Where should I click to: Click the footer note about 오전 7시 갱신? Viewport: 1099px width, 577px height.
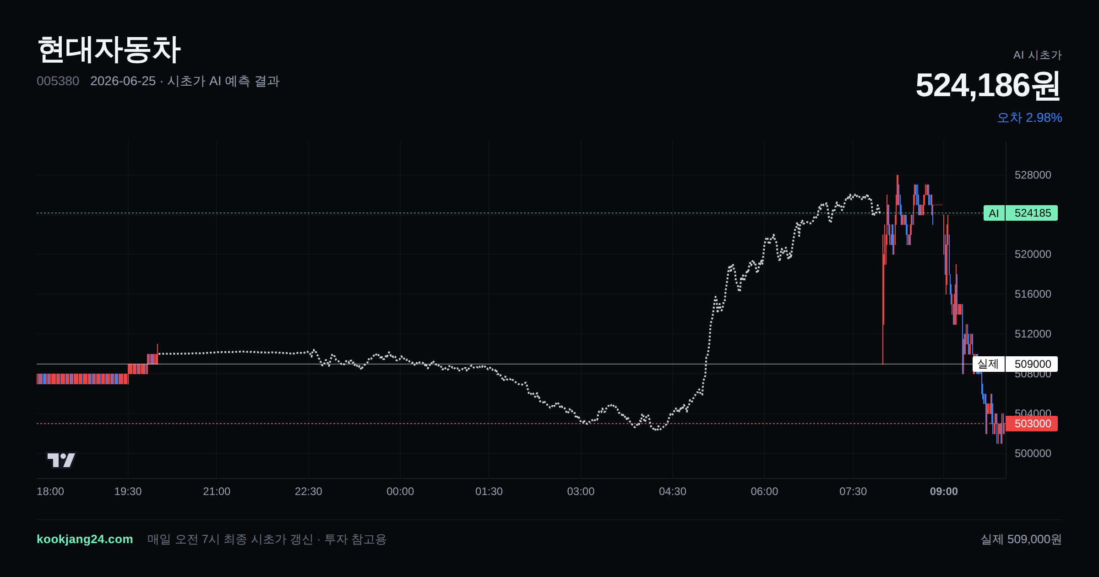(x=267, y=539)
